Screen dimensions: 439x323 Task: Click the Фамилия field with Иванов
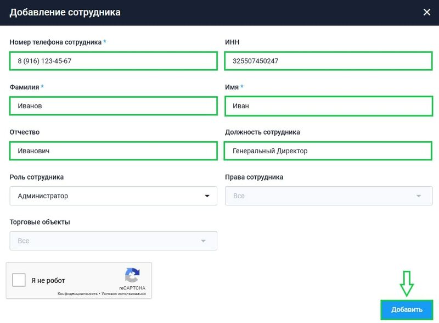114,105
